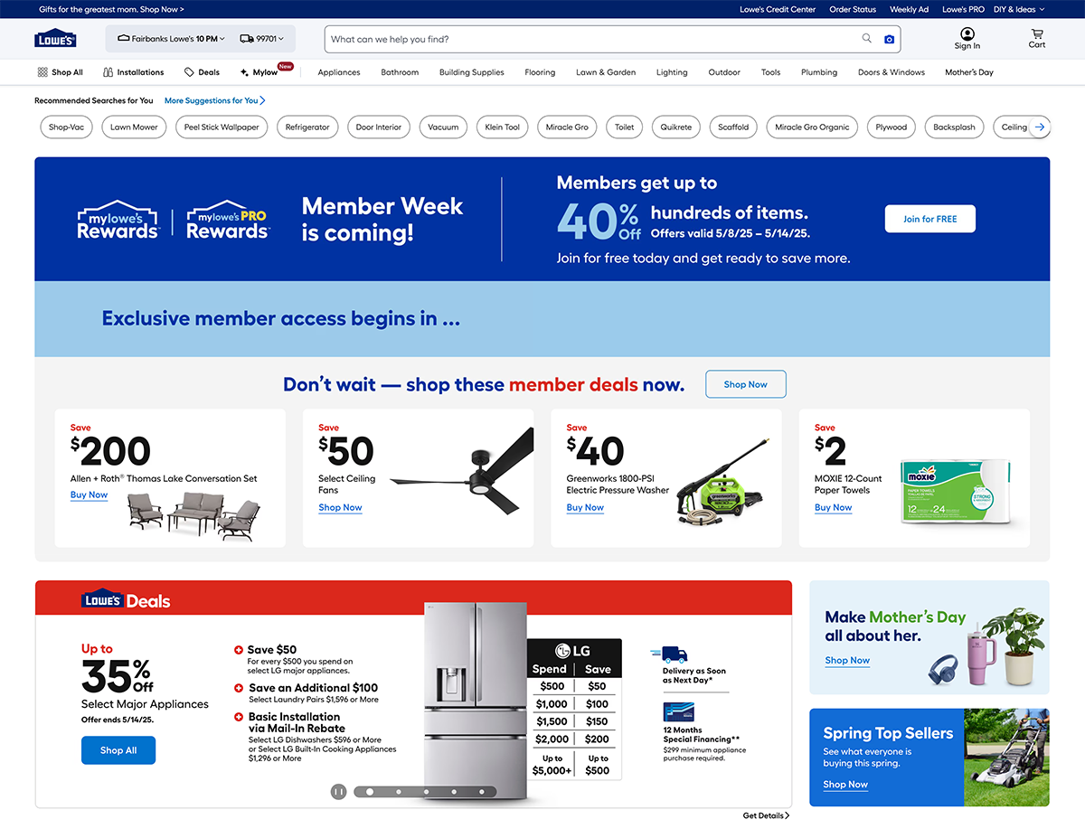This screenshot has height=838, width=1085.
Task: Open More Suggestions for You
Action: click(x=215, y=100)
